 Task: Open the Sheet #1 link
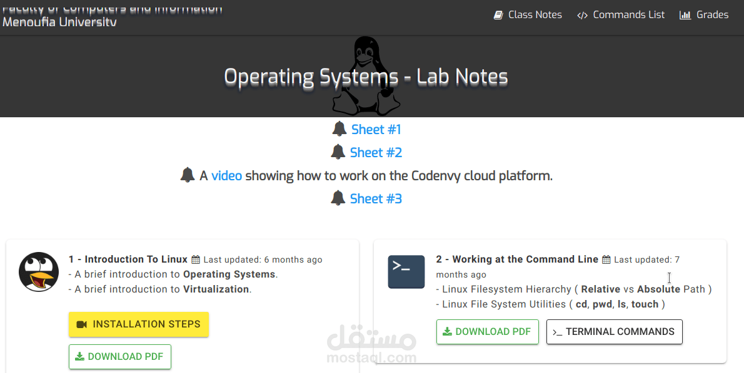click(x=376, y=129)
